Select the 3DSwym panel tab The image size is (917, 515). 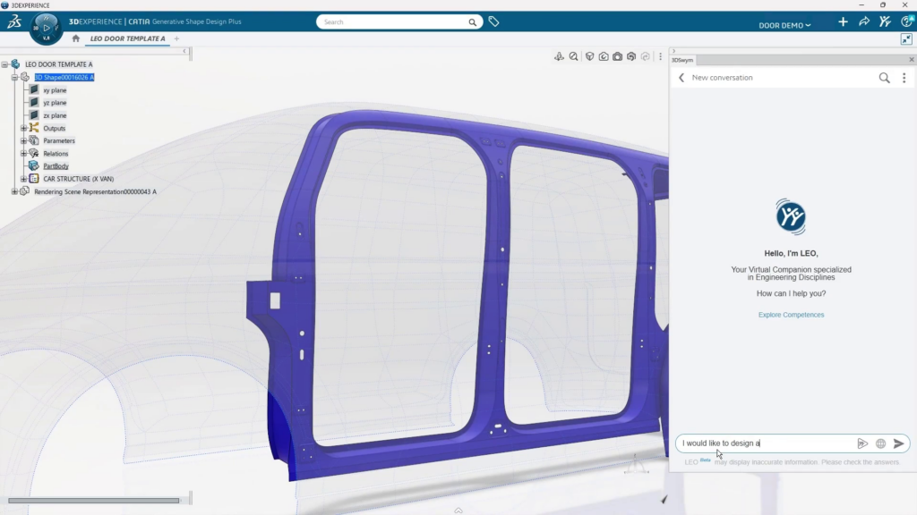click(x=681, y=60)
